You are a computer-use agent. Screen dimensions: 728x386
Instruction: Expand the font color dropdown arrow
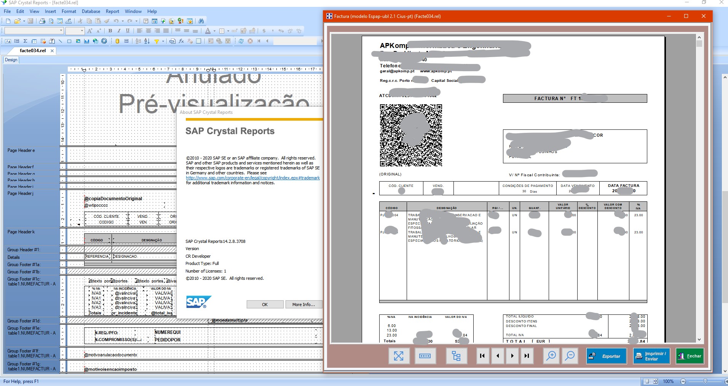214,31
